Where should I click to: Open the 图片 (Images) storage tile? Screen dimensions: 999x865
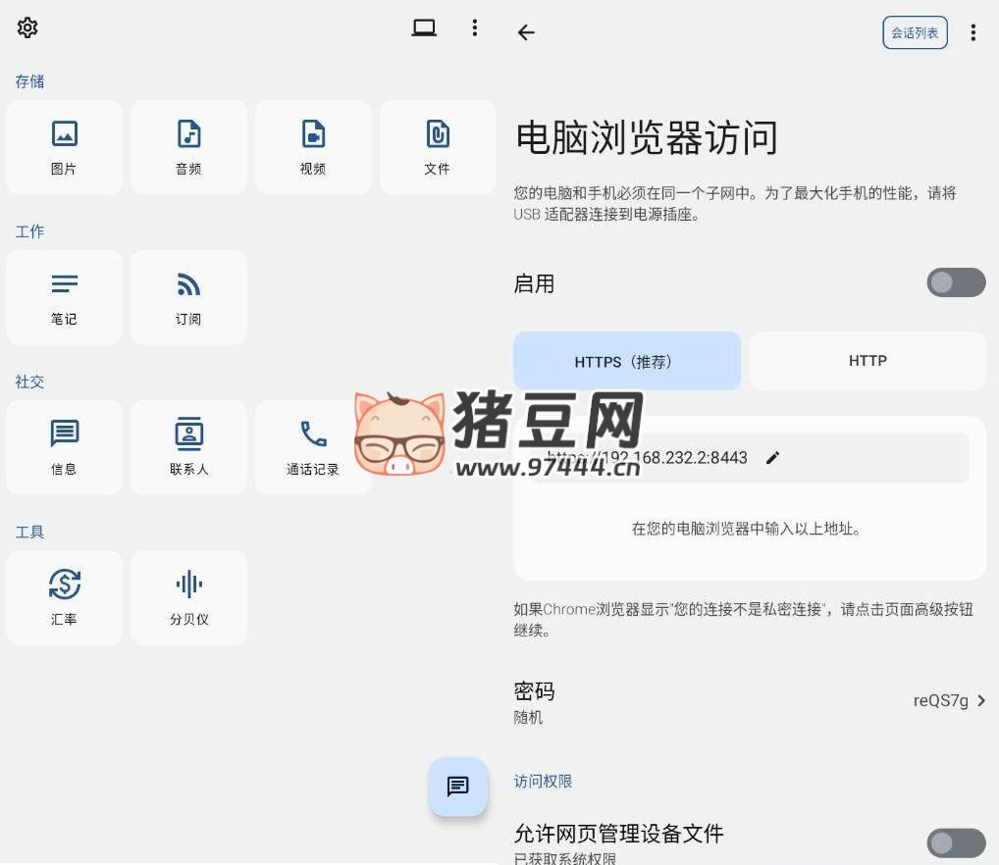(x=64, y=147)
